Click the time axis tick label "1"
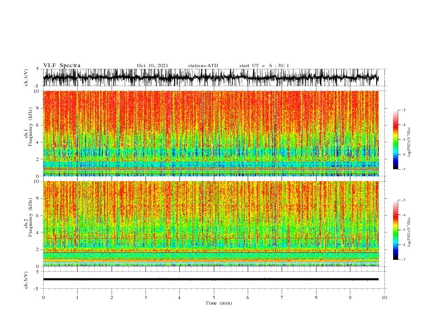The height and width of the screenshot is (334, 433). point(77,297)
